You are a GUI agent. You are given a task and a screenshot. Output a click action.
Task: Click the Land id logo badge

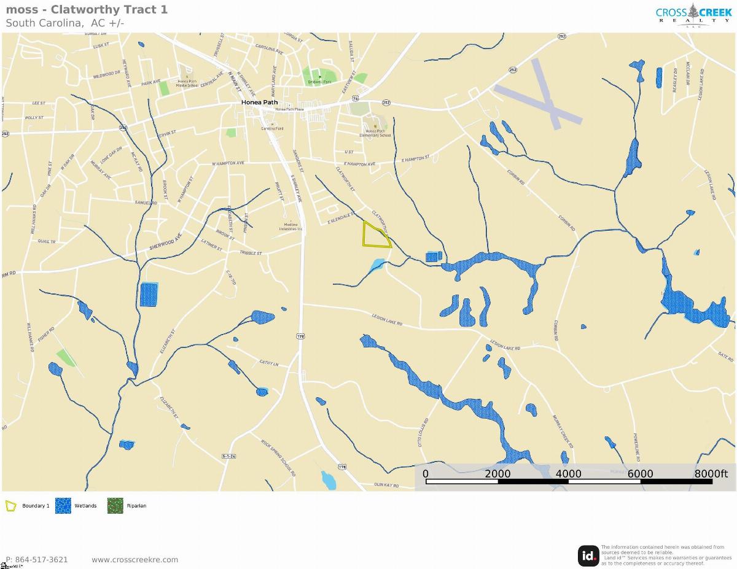click(x=588, y=556)
